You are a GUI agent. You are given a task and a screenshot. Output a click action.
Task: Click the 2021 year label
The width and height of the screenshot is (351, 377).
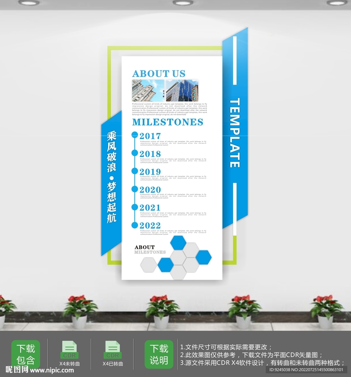pos(149,207)
